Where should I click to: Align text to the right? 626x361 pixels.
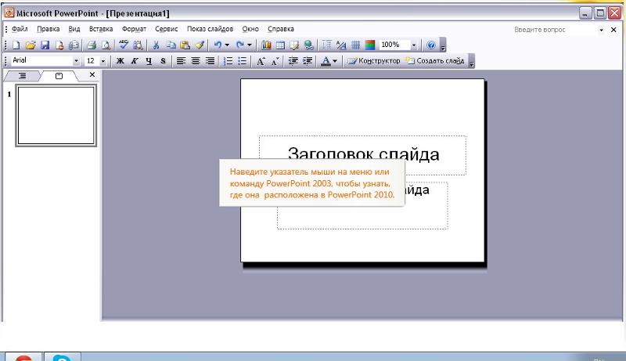tap(210, 61)
